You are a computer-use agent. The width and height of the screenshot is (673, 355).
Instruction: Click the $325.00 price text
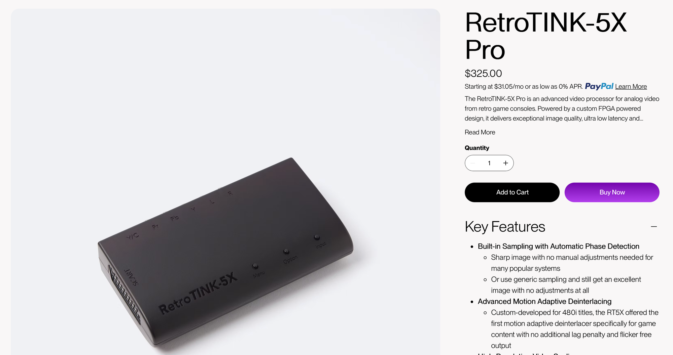coord(483,73)
